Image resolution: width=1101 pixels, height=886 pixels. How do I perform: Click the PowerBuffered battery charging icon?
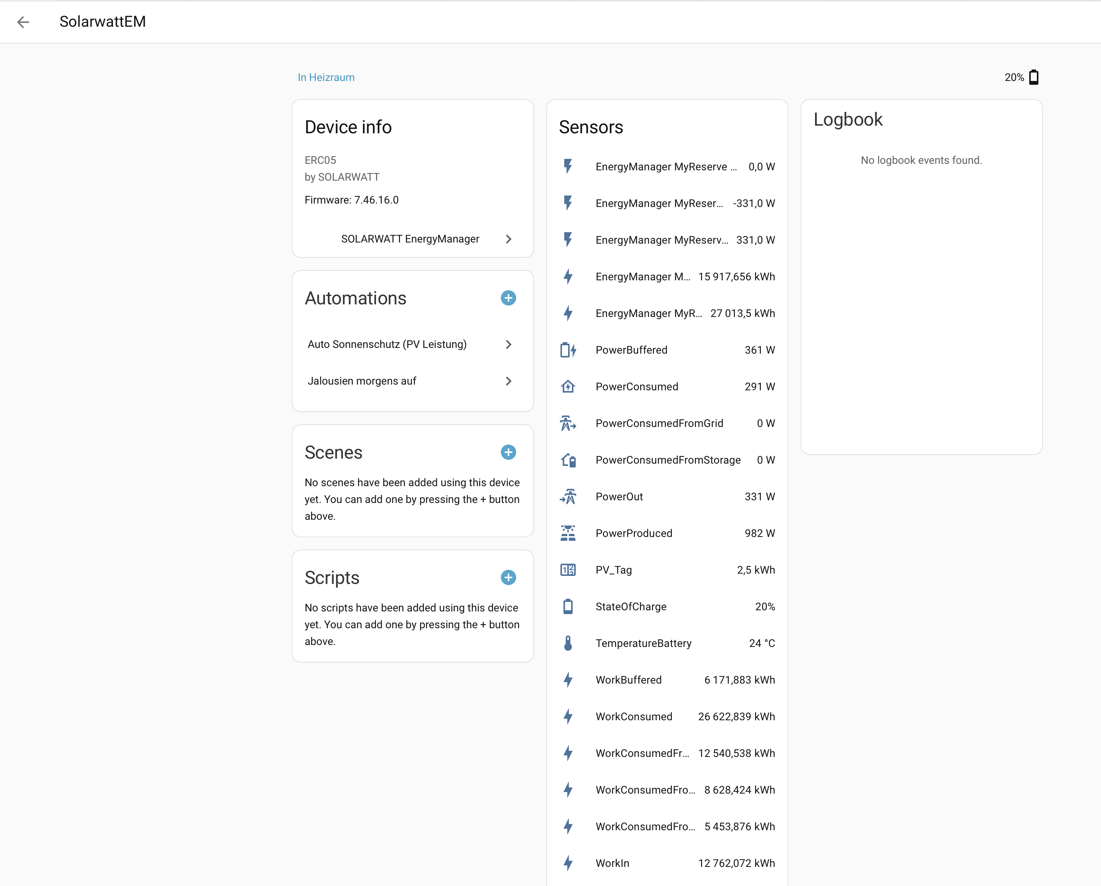click(x=568, y=350)
